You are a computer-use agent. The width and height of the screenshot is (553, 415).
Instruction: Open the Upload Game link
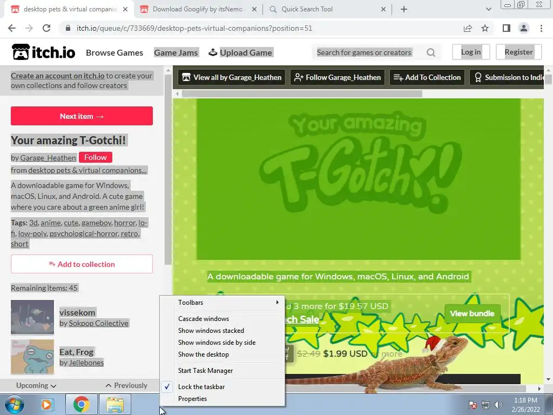pos(246,52)
